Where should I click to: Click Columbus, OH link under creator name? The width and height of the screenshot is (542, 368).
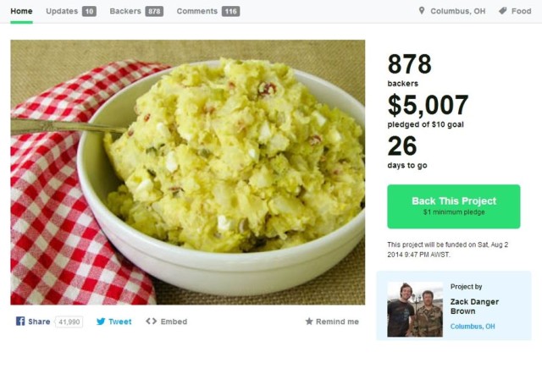point(473,327)
